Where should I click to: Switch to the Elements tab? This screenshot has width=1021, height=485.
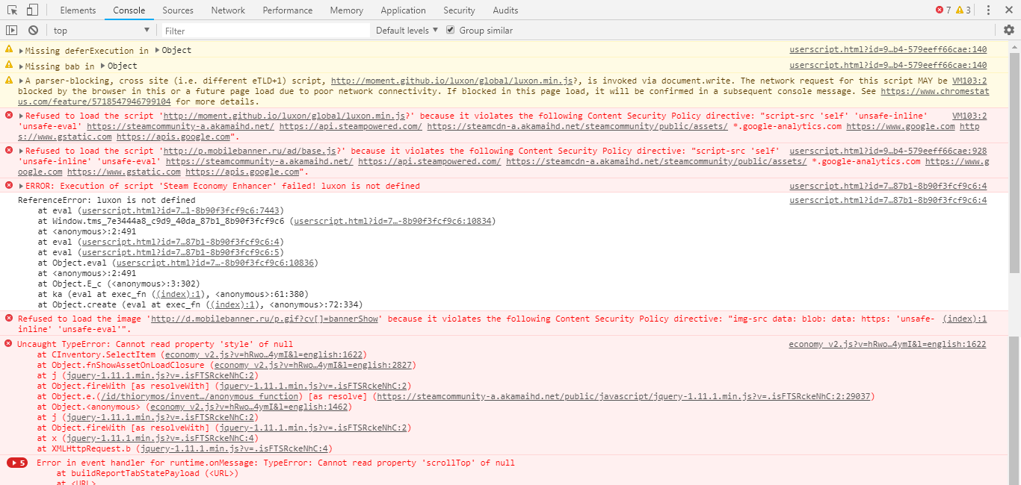pyautogui.click(x=78, y=10)
